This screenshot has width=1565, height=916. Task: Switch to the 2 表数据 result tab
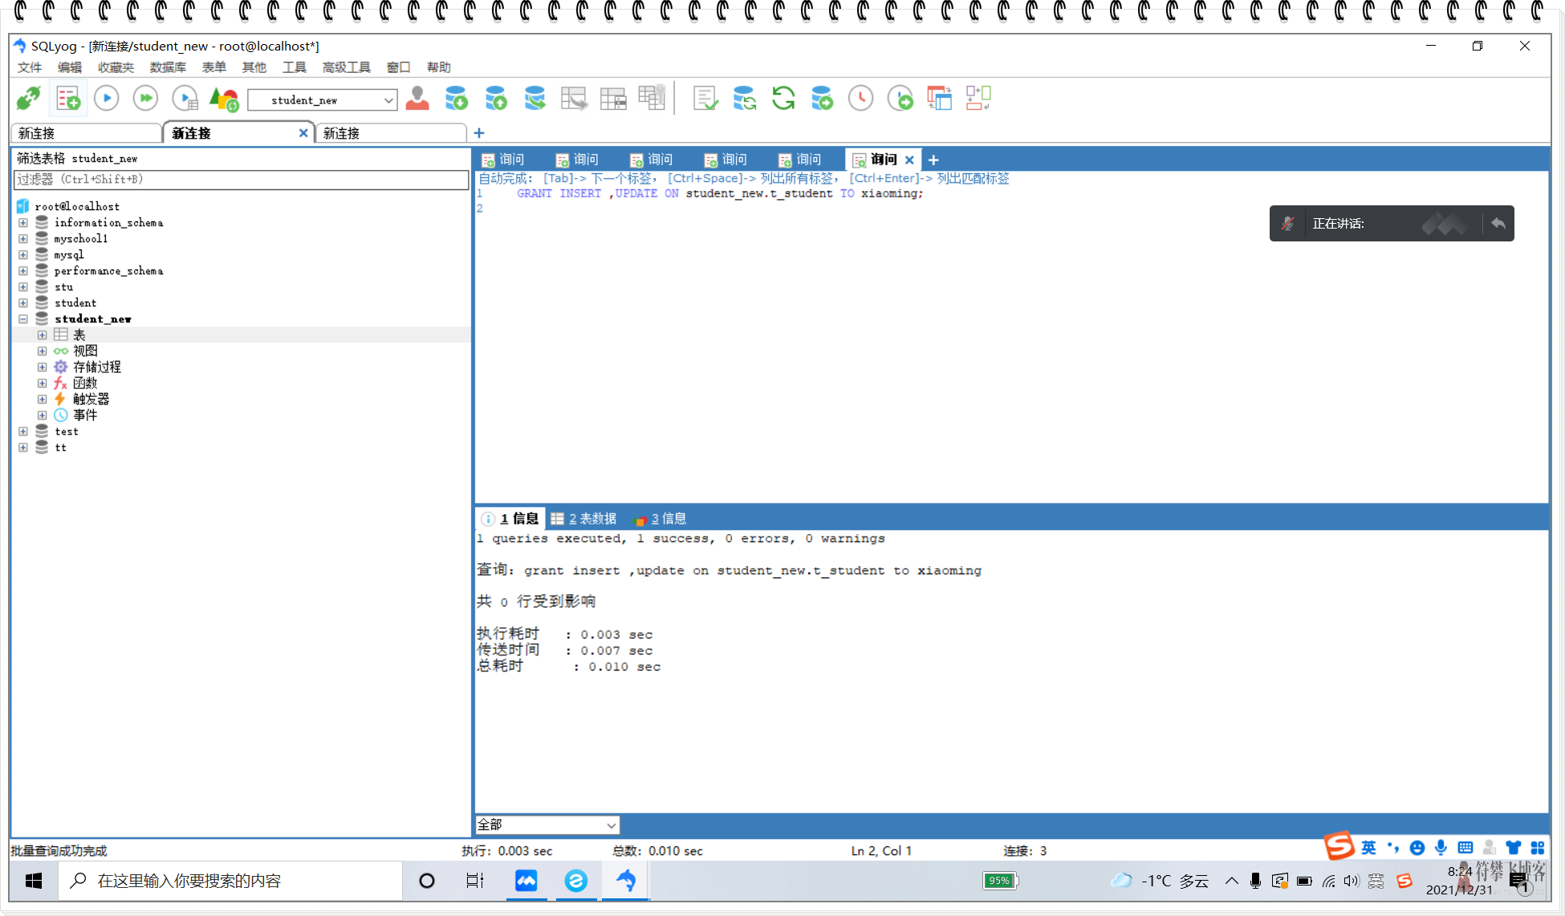click(584, 519)
